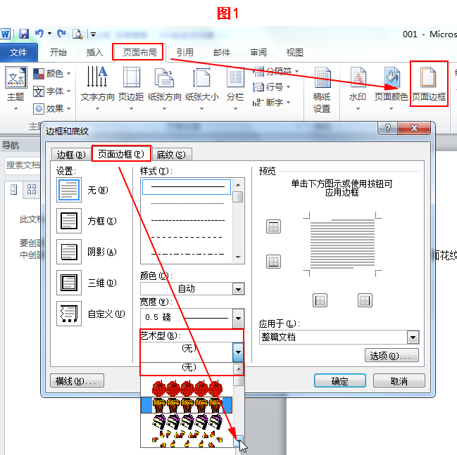Select the 三维(D) 3-D border setting
Image resolution: width=457 pixels, height=455 pixels.
pos(69,283)
